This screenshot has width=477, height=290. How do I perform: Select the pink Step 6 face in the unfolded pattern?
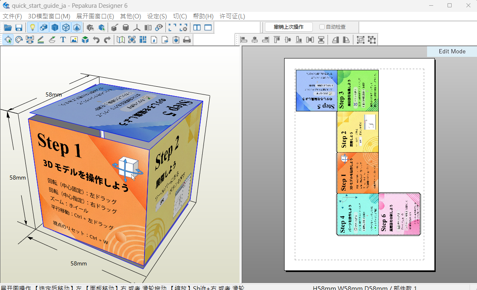(x=399, y=214)
